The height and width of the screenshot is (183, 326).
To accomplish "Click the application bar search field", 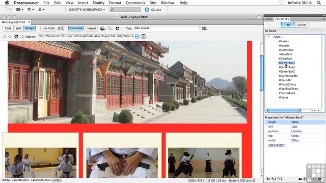I will [x=125, y=10].
